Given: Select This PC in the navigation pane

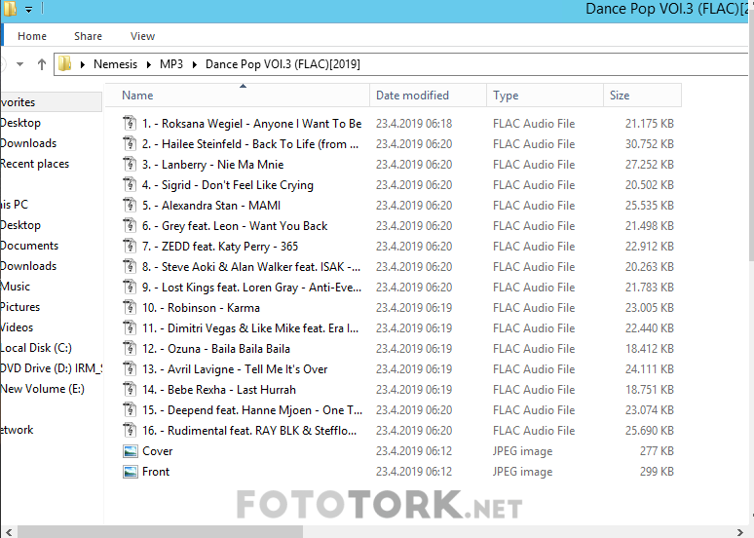Looking at the screenshot, I should (14, 205).
